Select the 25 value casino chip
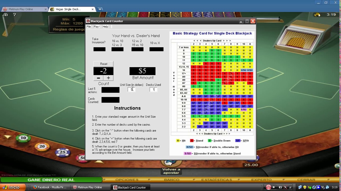 62,152
